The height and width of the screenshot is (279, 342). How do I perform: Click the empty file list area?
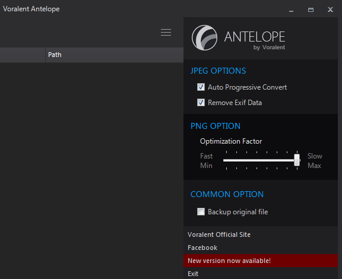pyautogui.click(x=91, y=170)
